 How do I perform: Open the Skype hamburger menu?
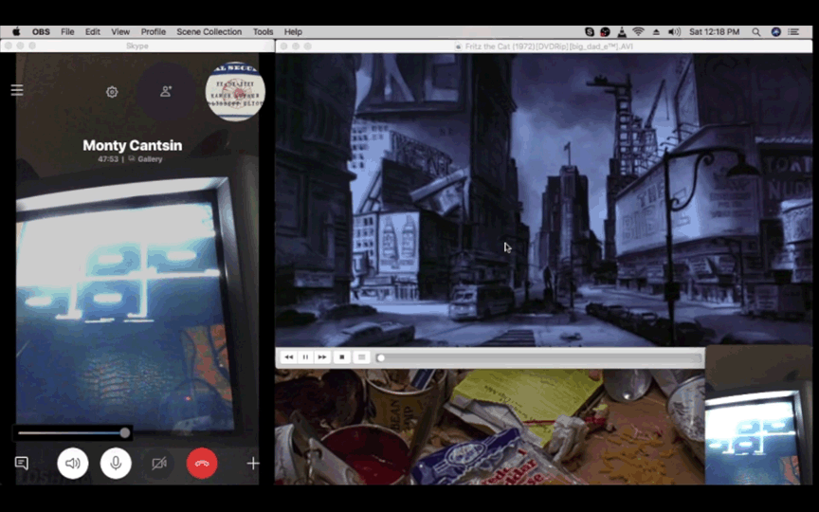(17, 90)
